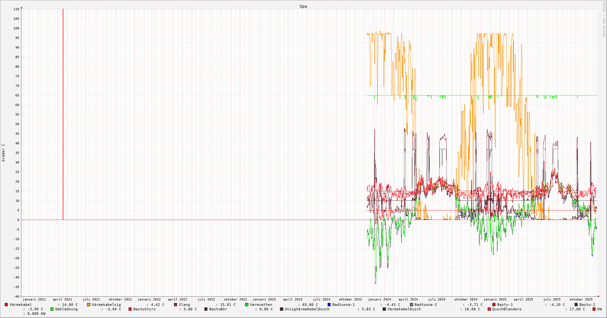Select the Slang legend color box
The height and width of the screenshot is (318, 607).
[x=176, y=305]
